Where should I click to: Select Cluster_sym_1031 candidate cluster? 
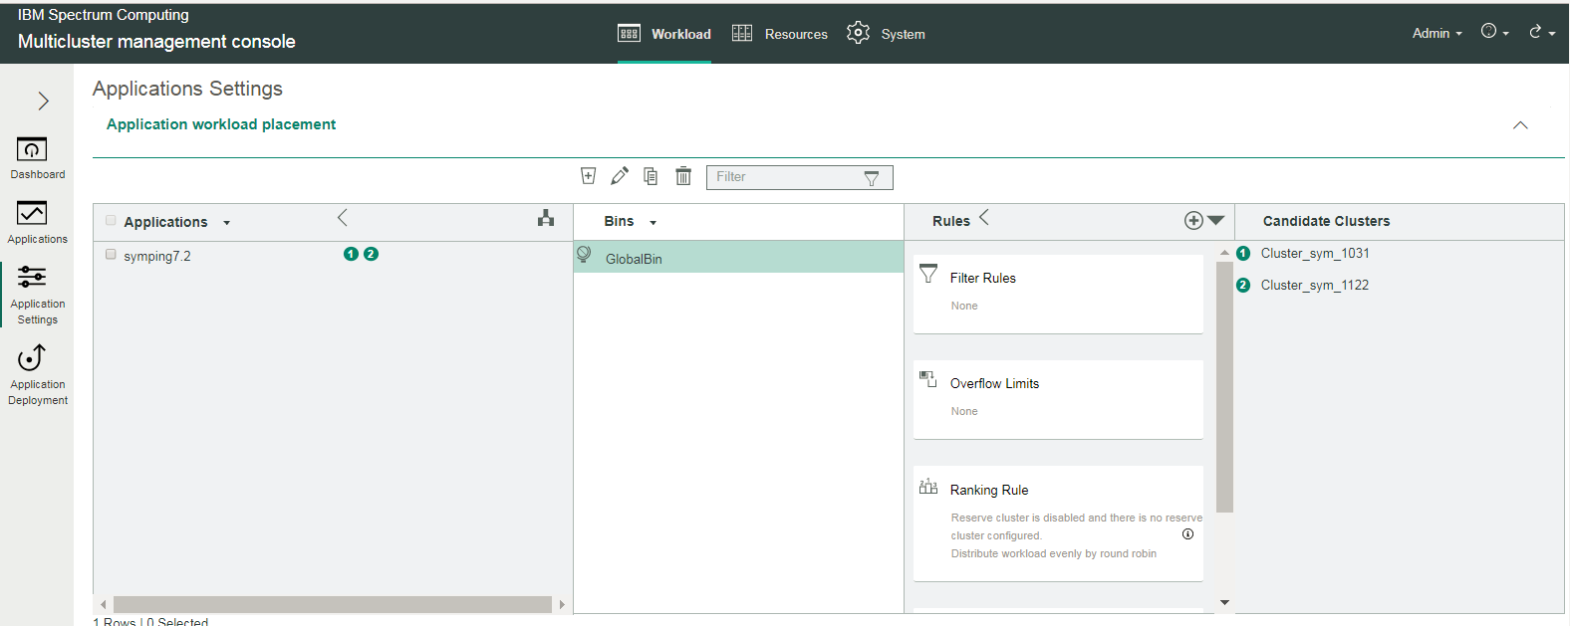(x=1315, y=254)
